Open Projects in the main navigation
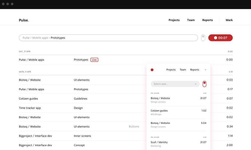Screen dimensions: 251x150 (x=174, y=20)
